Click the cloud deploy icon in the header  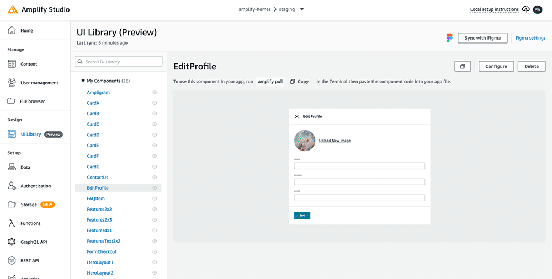526,9
